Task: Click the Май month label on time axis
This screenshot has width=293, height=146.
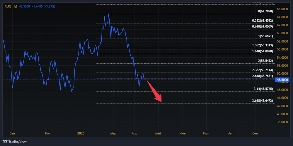Action: click(x=159, y=133)
